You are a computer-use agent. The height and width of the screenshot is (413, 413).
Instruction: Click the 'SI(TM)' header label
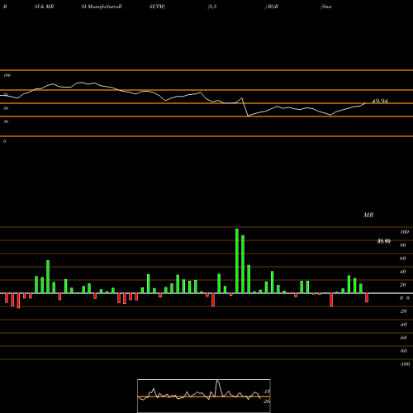157,7
